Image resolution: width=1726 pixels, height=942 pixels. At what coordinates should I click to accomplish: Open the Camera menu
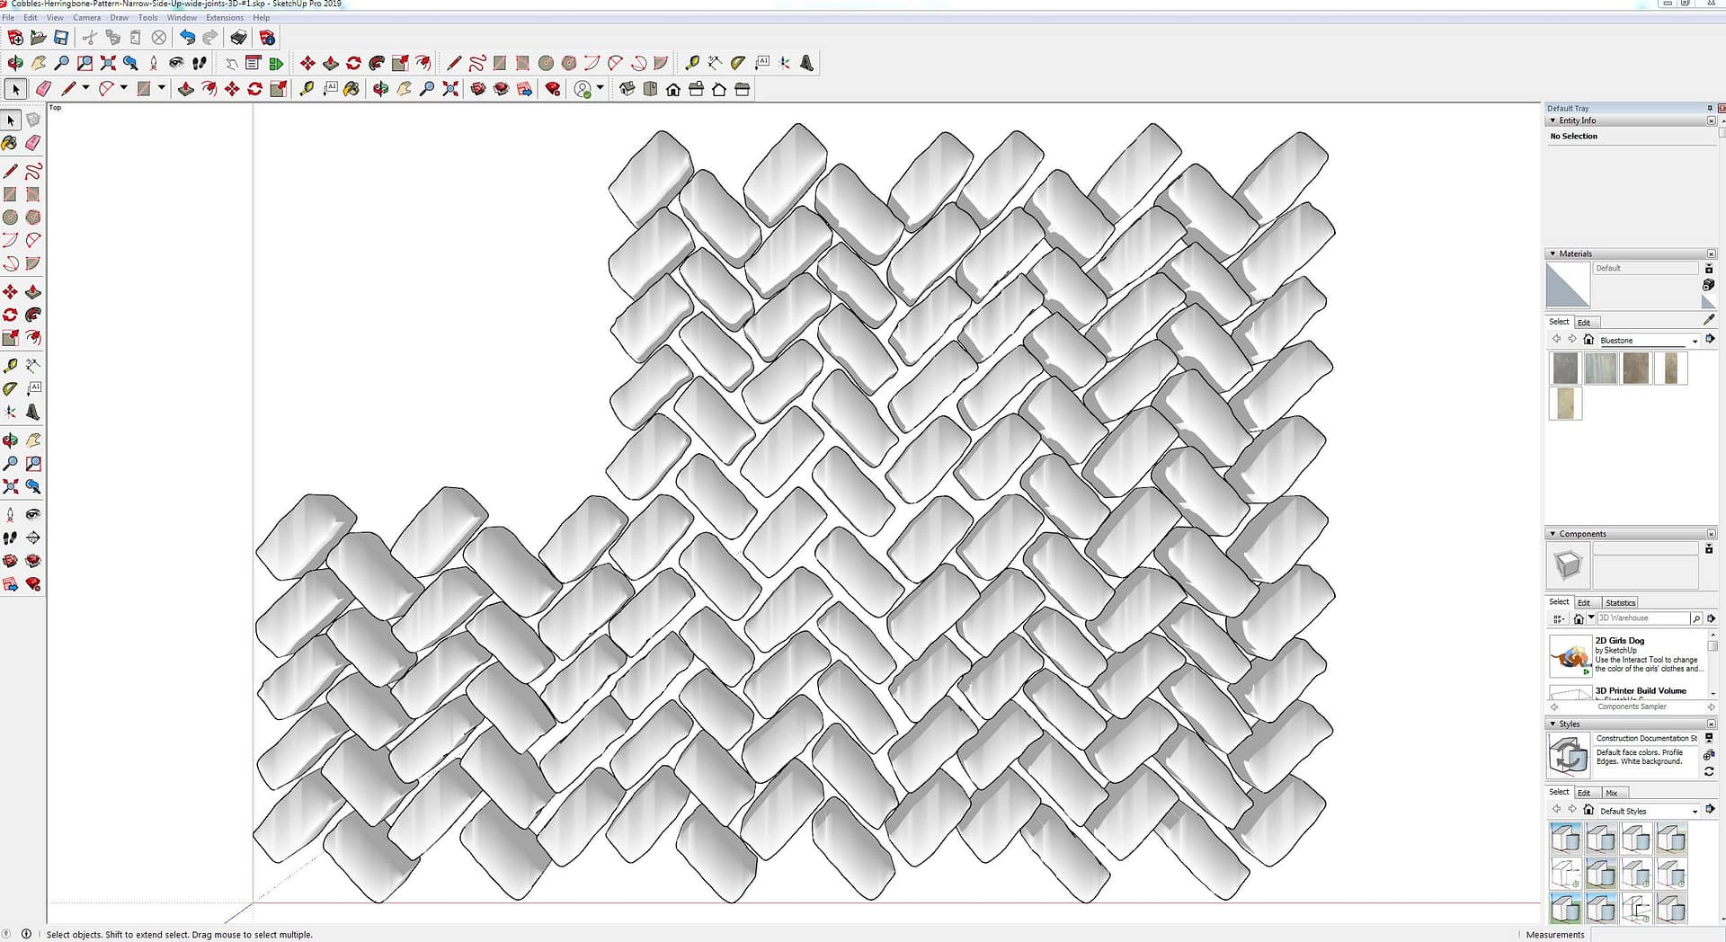(x=86, y=17)
